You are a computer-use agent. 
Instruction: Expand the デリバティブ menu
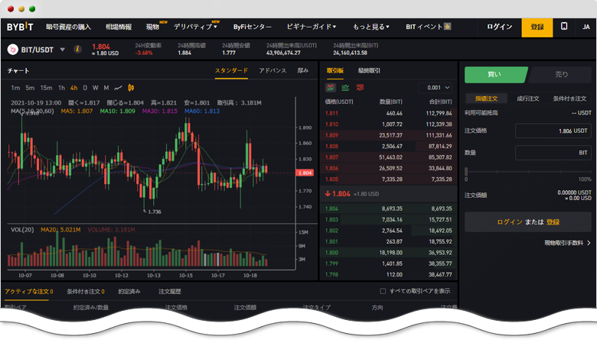[195, 27]
